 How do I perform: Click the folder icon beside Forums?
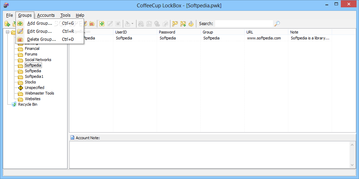click(21, 54)
